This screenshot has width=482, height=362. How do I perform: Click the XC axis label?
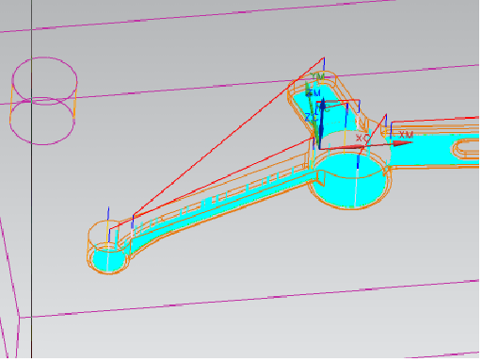[362, 138]
